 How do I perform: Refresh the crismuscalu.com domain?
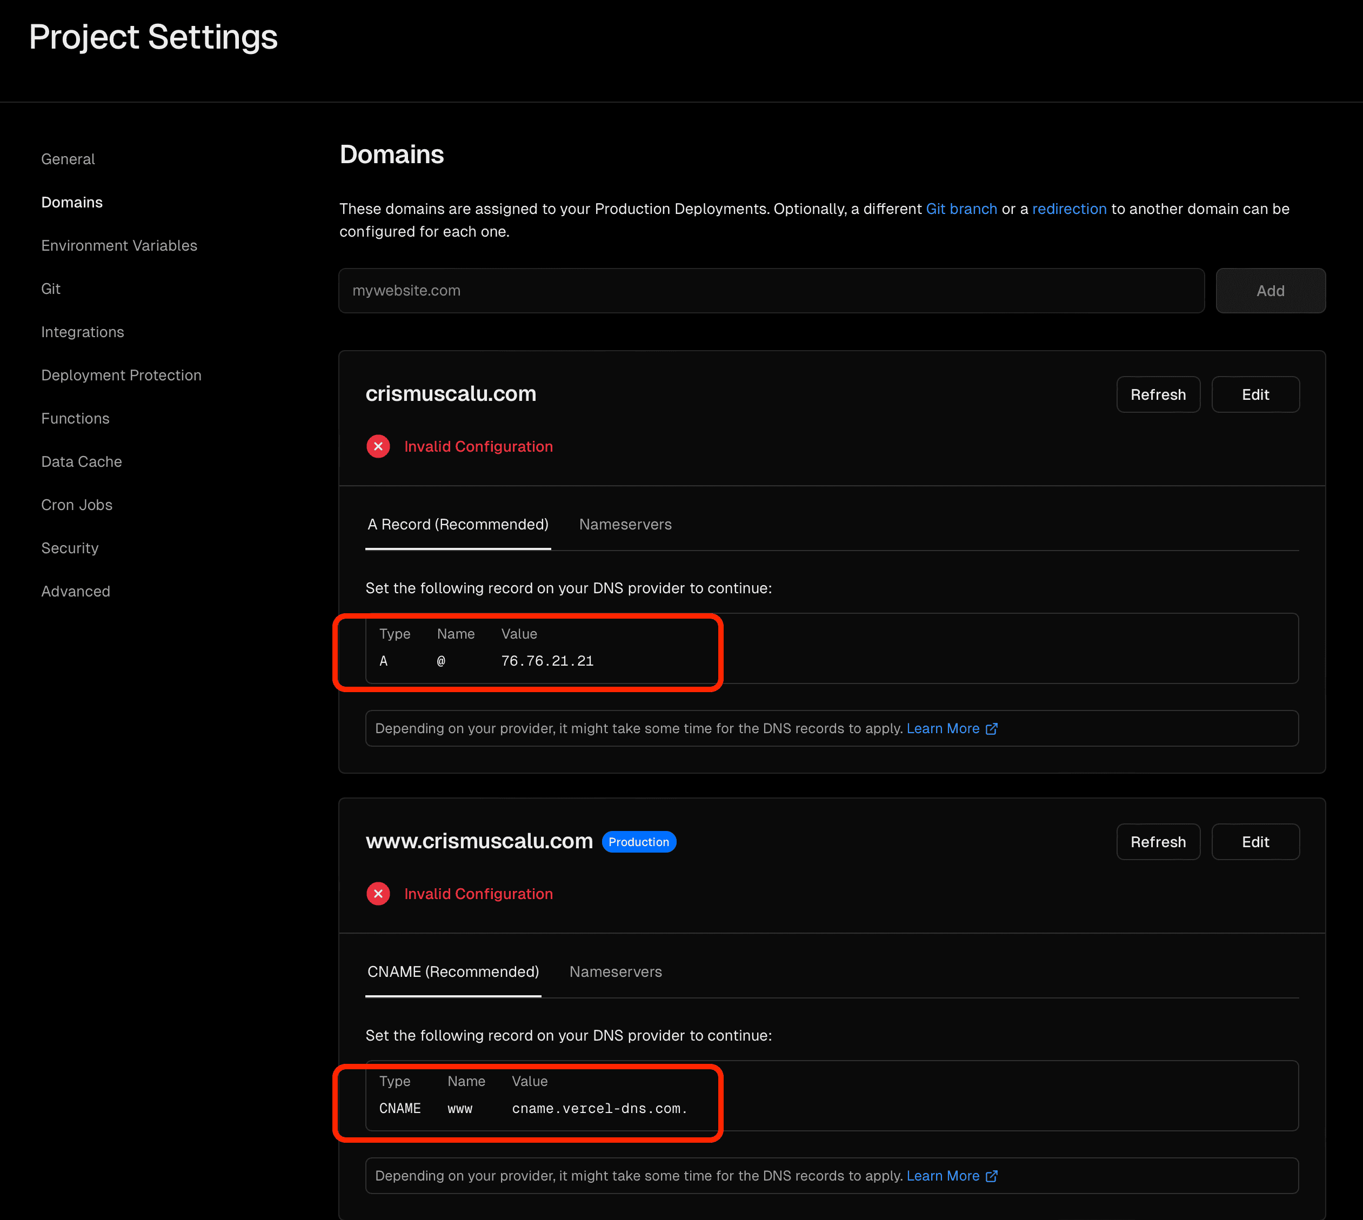point(1158,395)
